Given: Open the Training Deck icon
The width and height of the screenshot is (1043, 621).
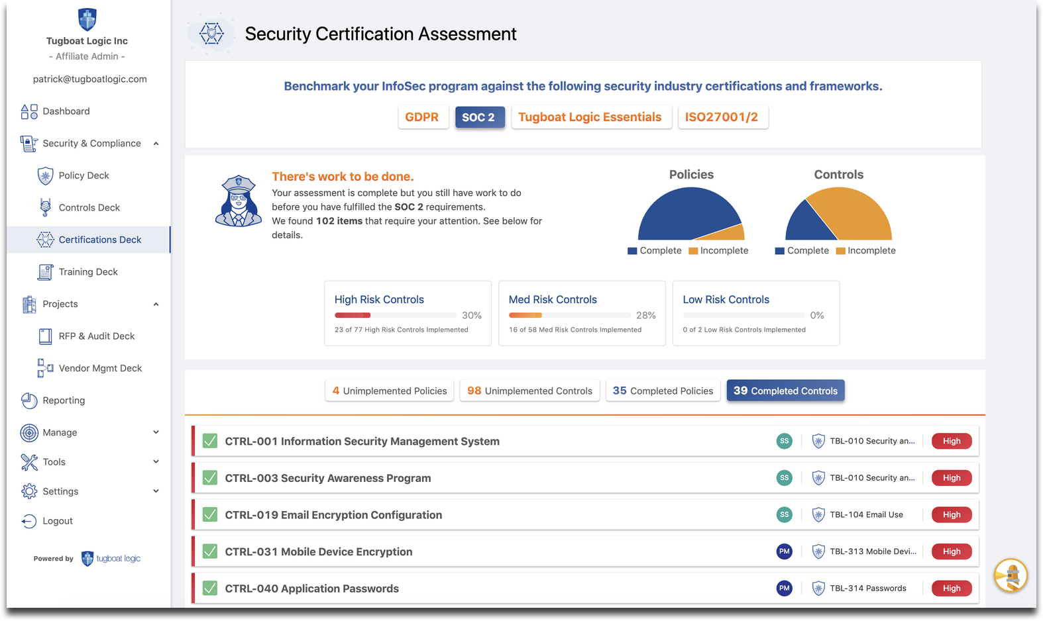Looking at the screenshot, I should (x=45, y=272).
